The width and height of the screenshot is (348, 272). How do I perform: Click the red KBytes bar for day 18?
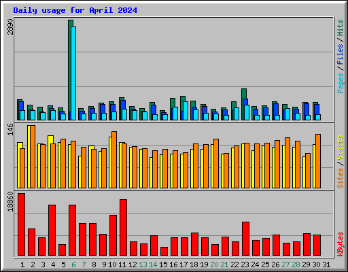[x=194, y=244]
